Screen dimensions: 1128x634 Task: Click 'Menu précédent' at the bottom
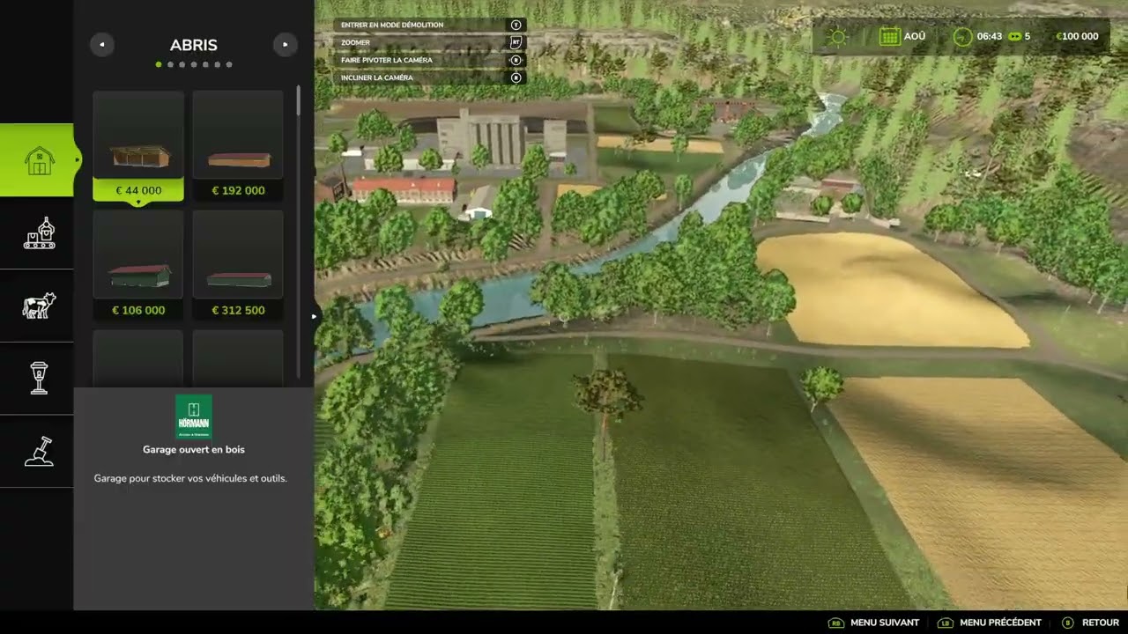pyautogui.click(x=989, y=623)
